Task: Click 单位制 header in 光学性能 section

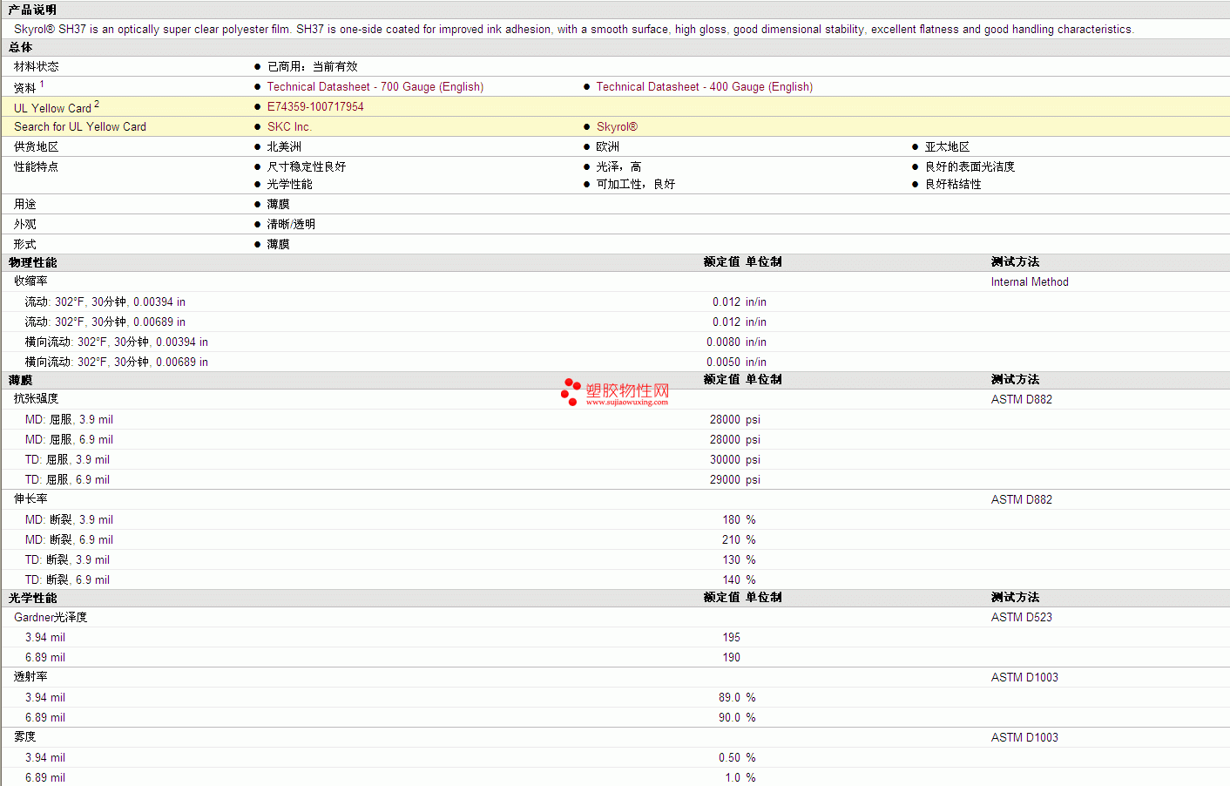Action: [764, 597]
